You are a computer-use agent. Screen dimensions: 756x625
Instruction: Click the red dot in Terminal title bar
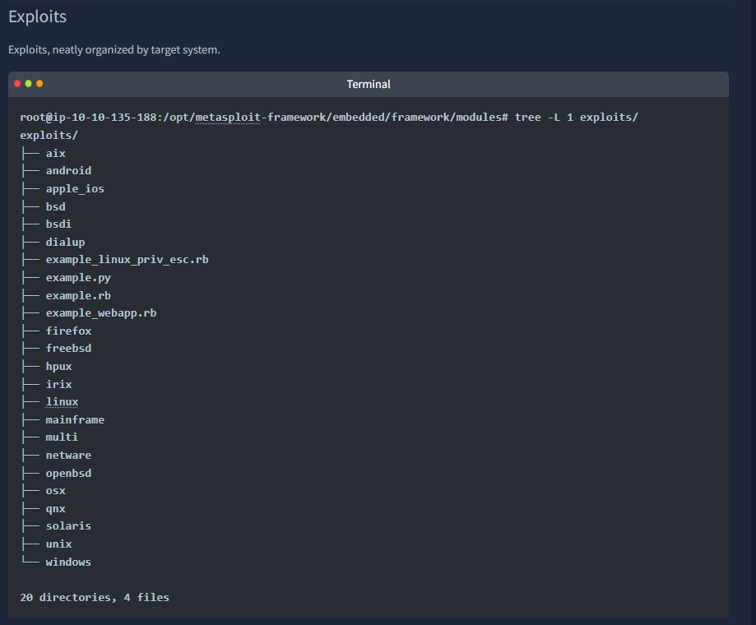coord(17,84)
